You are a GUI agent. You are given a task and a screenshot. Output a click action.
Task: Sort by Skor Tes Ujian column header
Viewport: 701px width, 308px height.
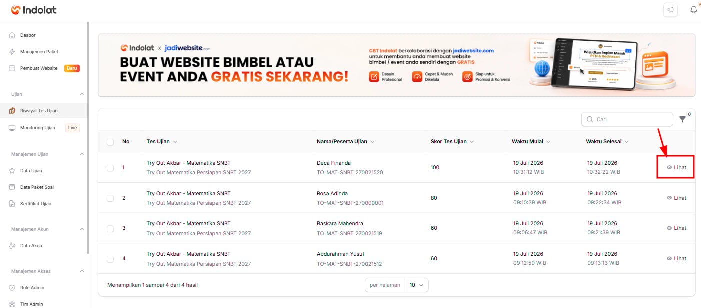pos(452,142)
